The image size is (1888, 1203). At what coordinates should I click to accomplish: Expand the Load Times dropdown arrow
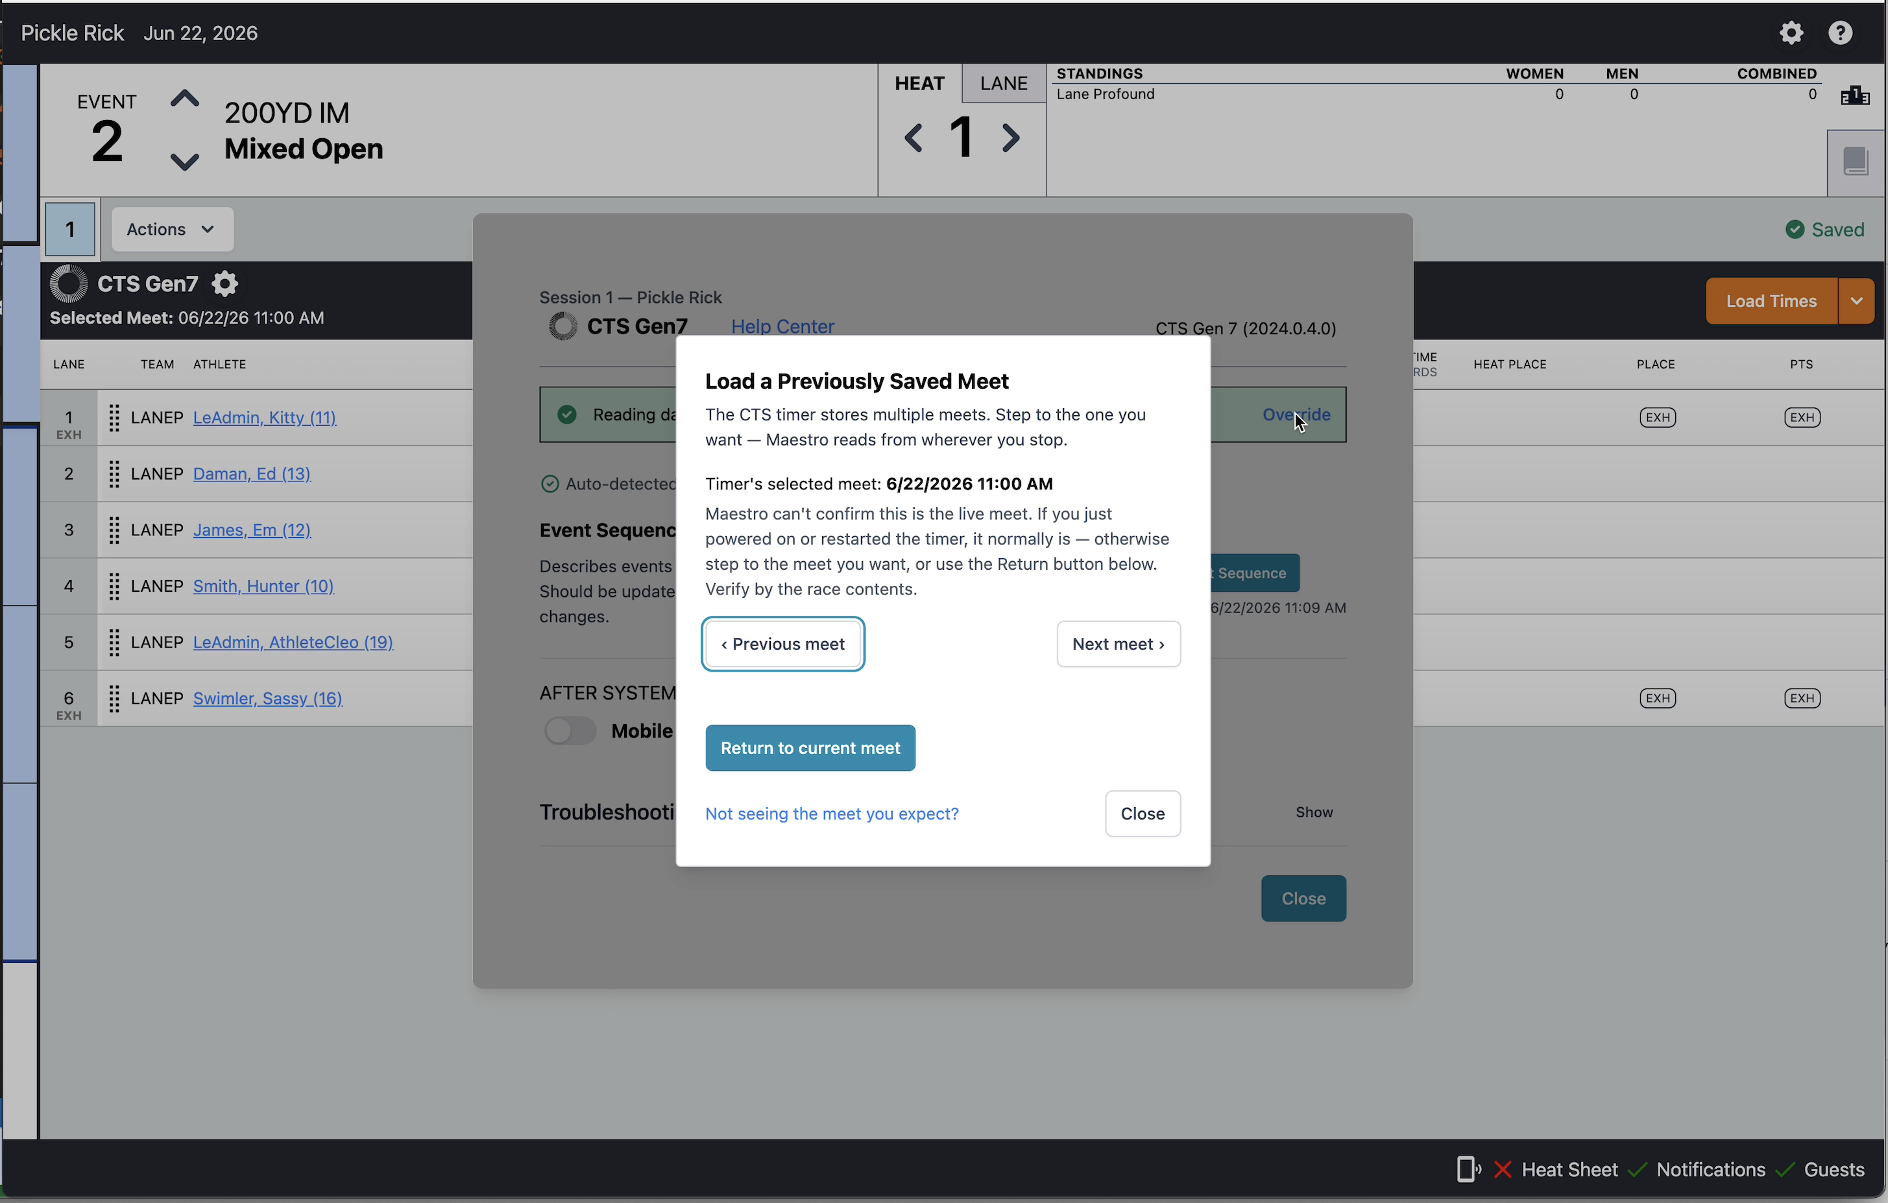pos(1856,301)
